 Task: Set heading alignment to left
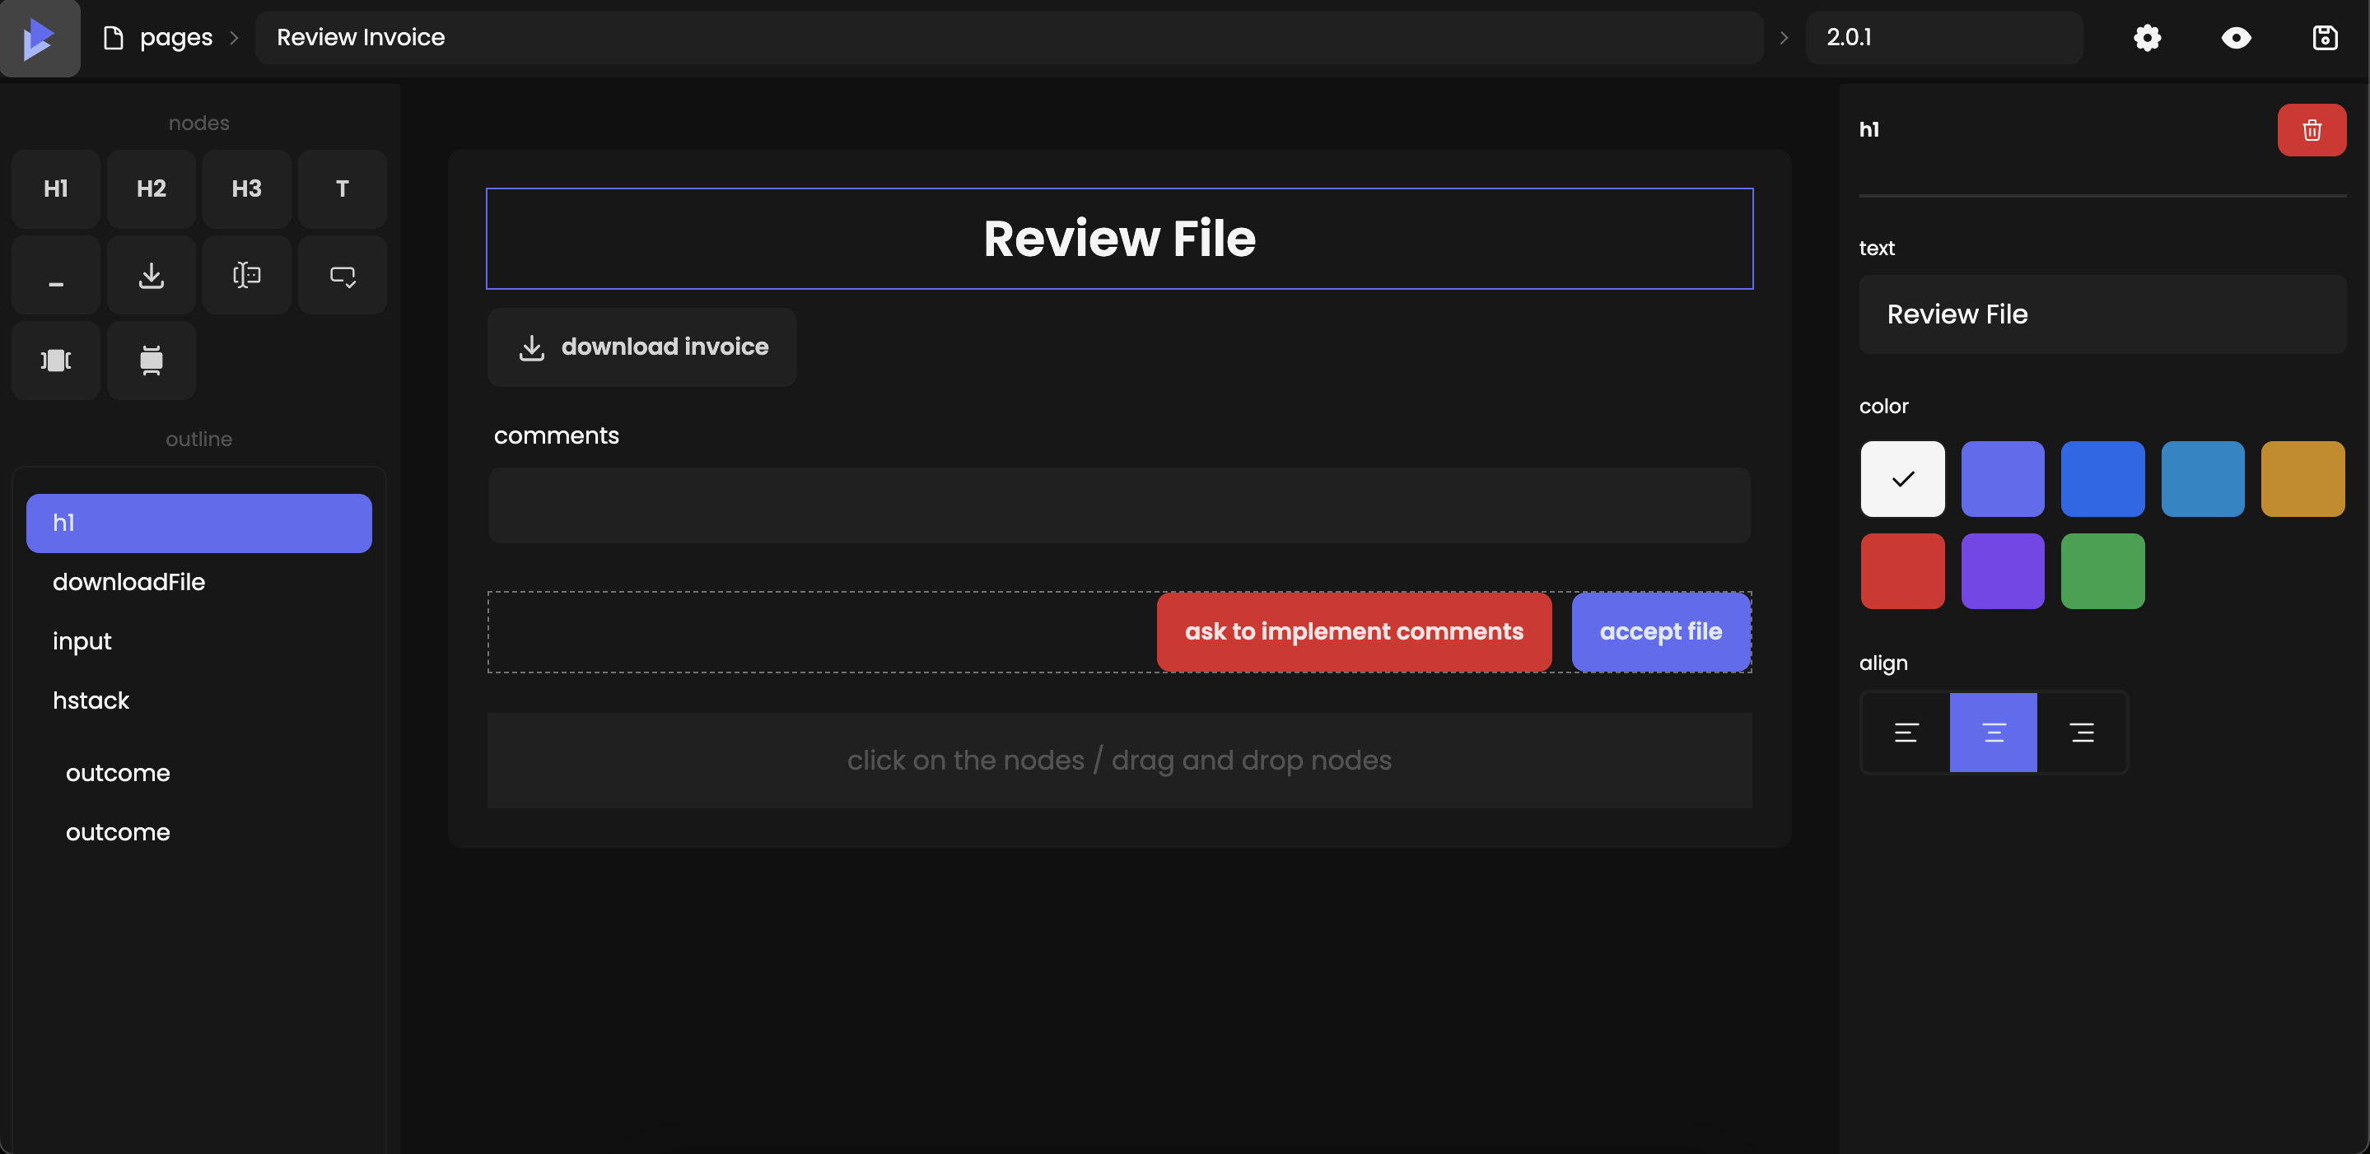1906,732
